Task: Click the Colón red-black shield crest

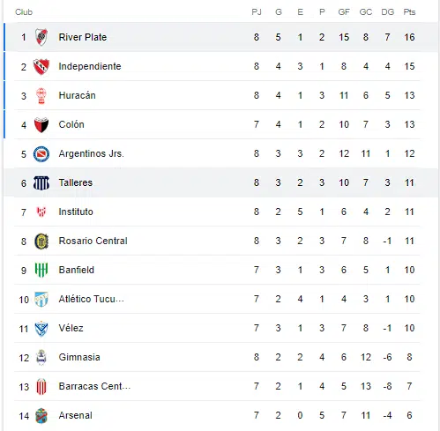Action: point(41,124)
